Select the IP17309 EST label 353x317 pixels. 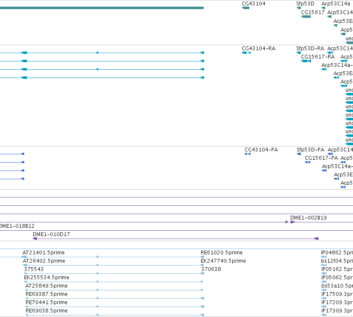337,311
